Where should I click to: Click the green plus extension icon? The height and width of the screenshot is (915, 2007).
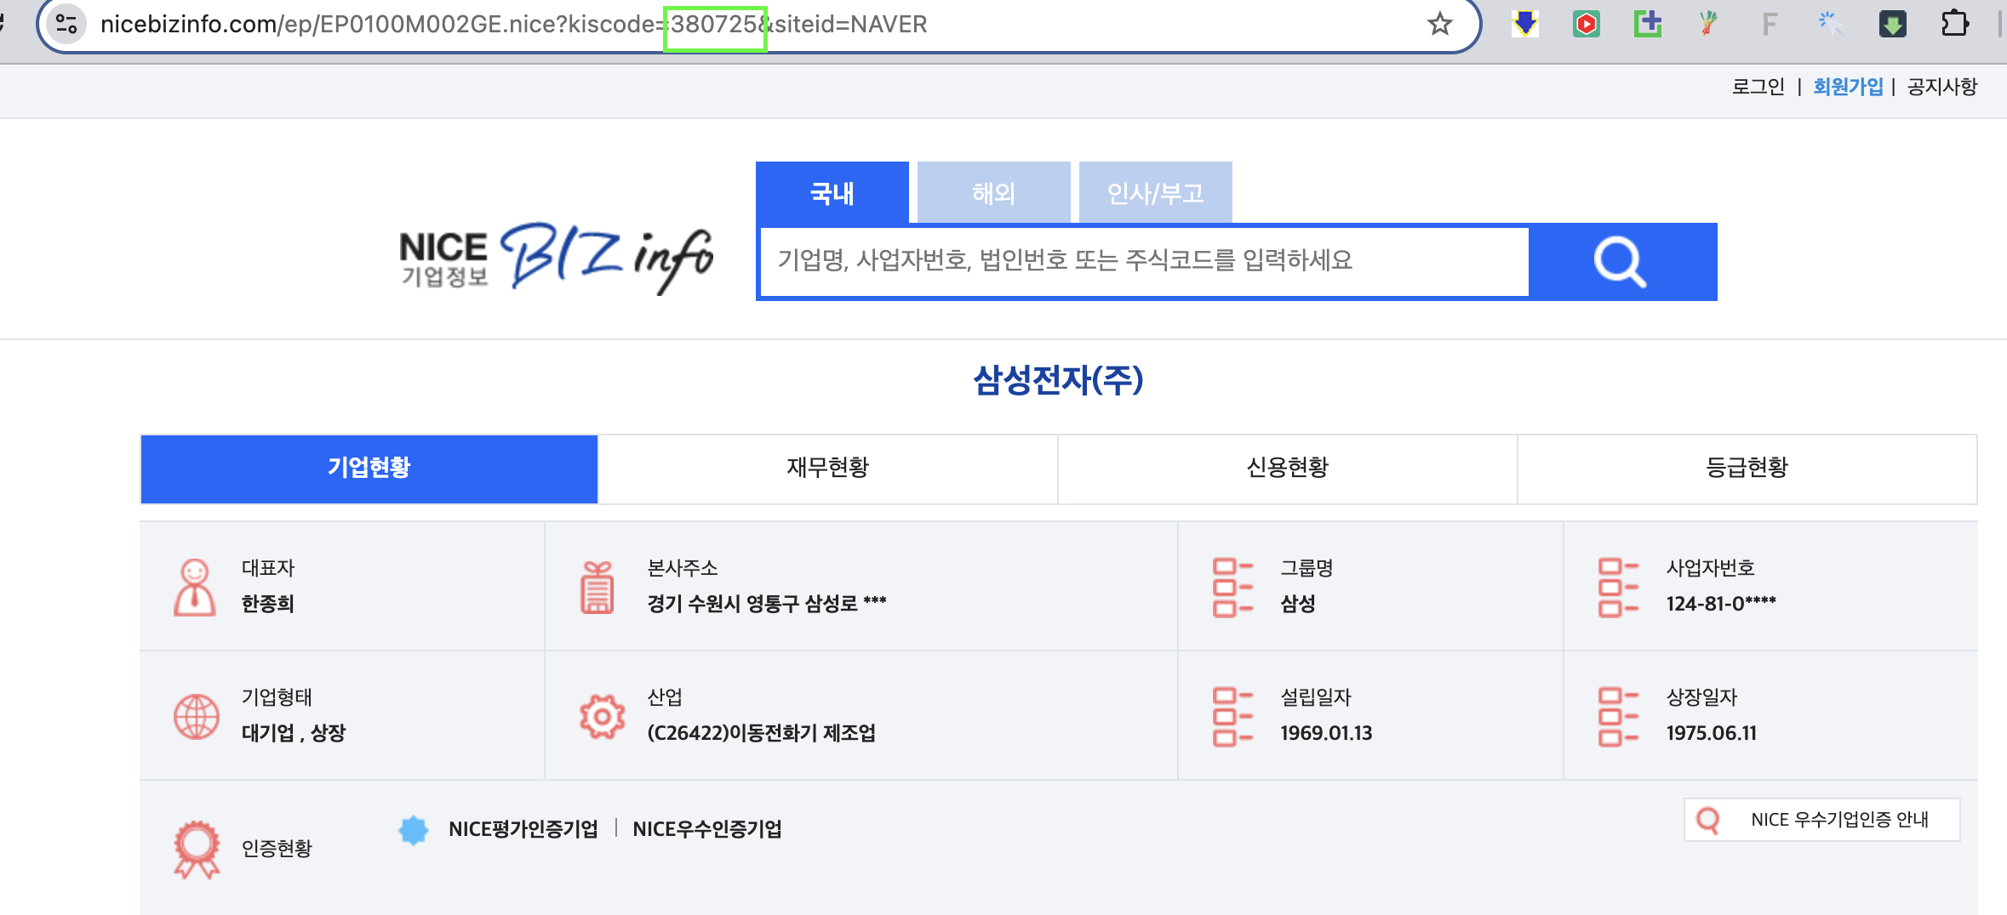point(1648,24)
